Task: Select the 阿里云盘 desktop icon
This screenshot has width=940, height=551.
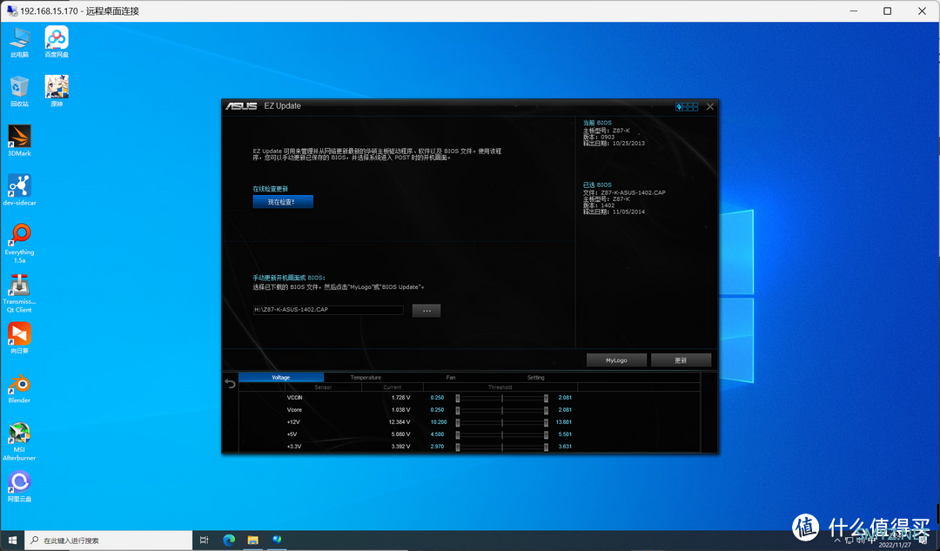Action: click(19, 487)
